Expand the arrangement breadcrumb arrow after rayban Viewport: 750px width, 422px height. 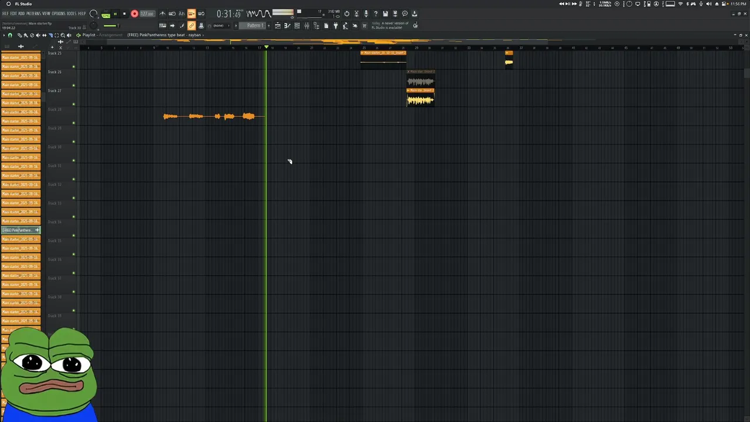coord(203,35)
